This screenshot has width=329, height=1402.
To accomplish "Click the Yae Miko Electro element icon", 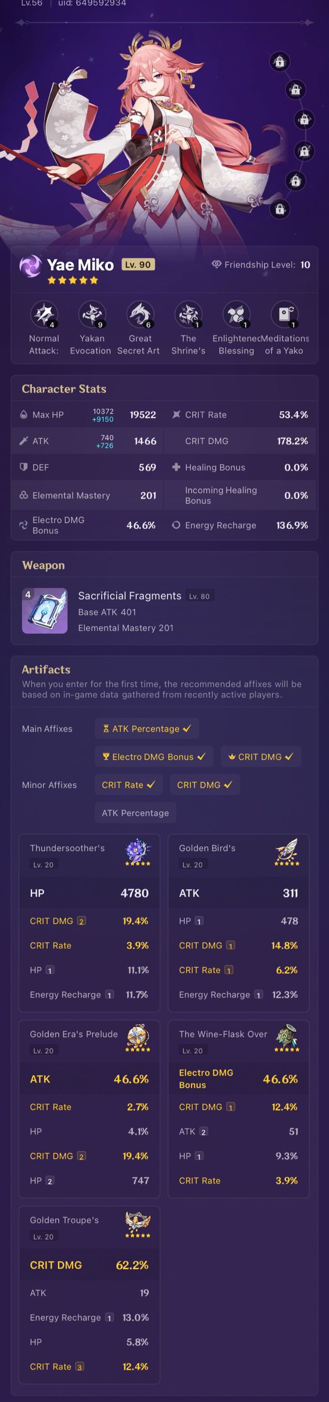I will [x=30, y=266].
